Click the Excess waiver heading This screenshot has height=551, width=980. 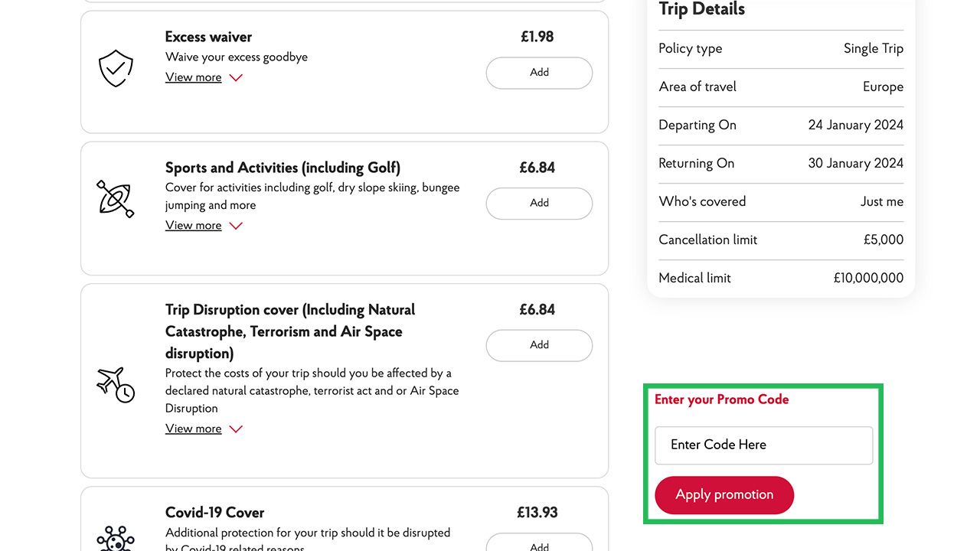coord(208,37)
